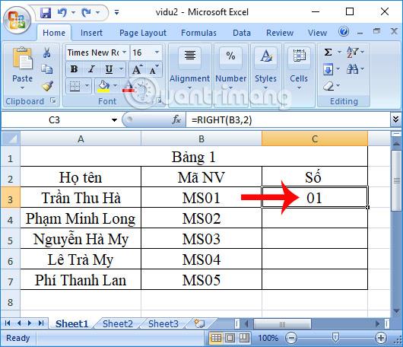
Task: Customize Quick Access Toolbar dropdown
Action: [x=116, y=12]
